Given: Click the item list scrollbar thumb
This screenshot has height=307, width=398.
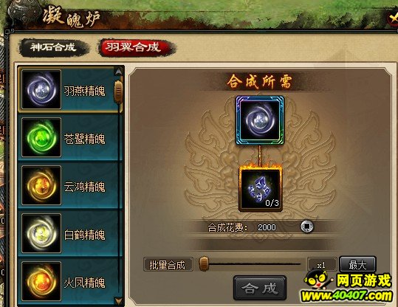Looking at the screenshot, I should coord(119,91).
